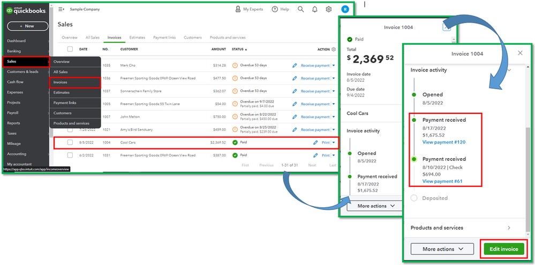Screen dimensions: 535x265
Task: Open View payment #120 link
Action: (x=444, y=142)
